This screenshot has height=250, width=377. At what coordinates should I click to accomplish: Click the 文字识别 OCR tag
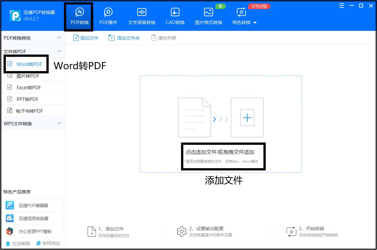259,6
